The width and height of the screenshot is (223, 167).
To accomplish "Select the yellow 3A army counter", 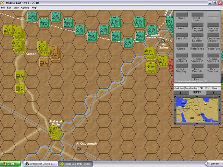I will [x=20, y=88].
